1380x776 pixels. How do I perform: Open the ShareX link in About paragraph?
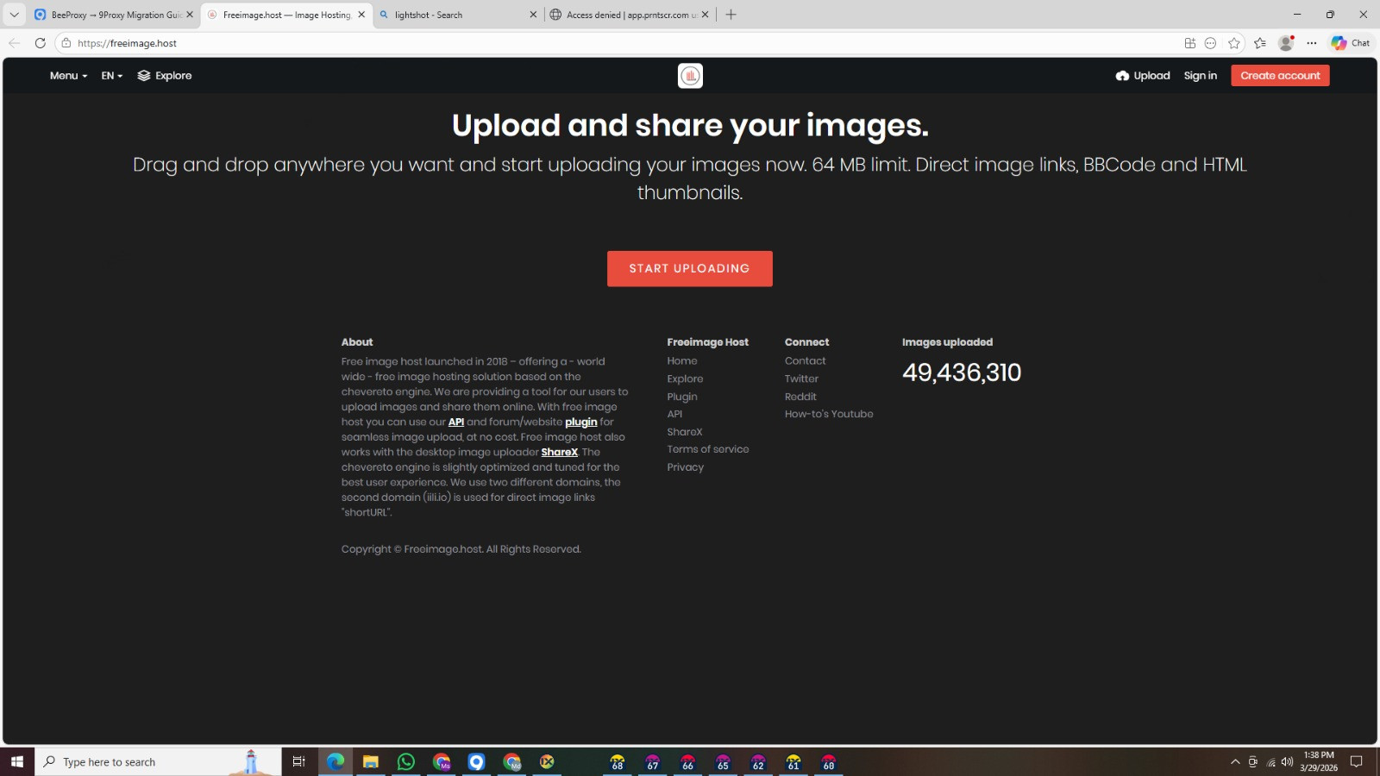click(560, 453)
